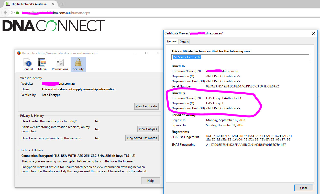Click 'Have I saved any passwords for this website?'
This screenshot has height=194, width=320.
[x=51, y=138]
